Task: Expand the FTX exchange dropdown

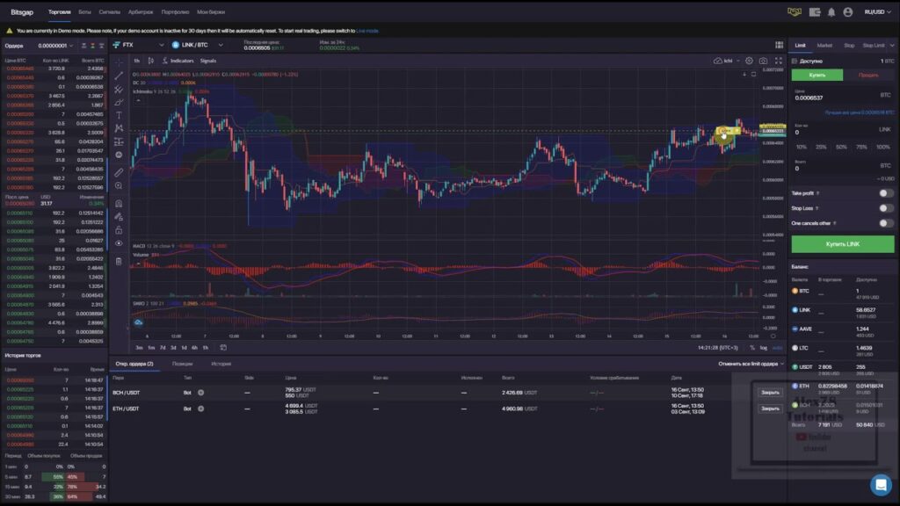Action: [140, 44]
